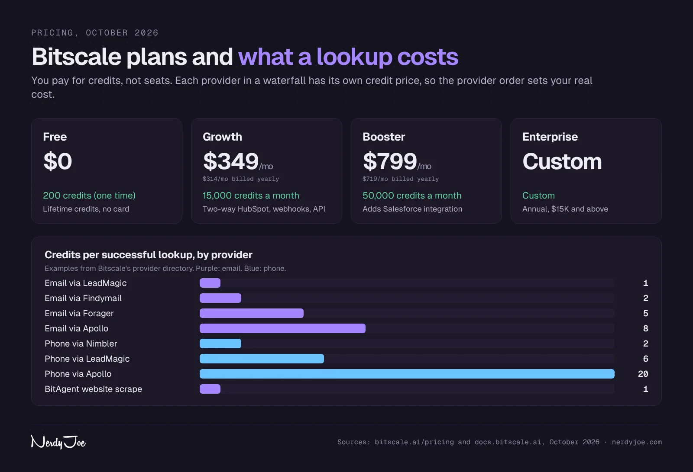Click the 'PRICING, OCTOBER 2026' header

95,33
